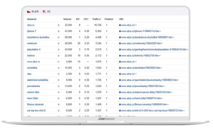213x128 pixels.
Task: Click the Volume column info icon
Action: click(x=72, y=19)
